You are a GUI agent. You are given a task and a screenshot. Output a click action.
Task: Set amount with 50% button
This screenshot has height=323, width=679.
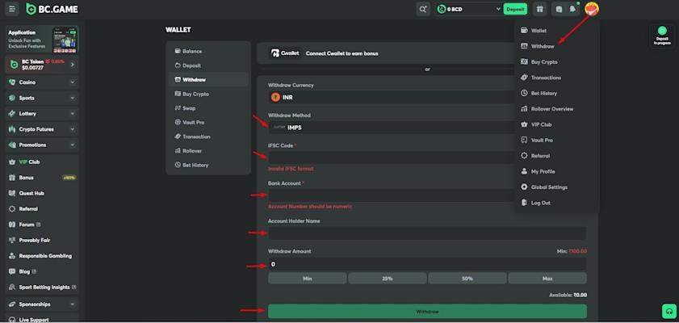[x=467, y=279]
